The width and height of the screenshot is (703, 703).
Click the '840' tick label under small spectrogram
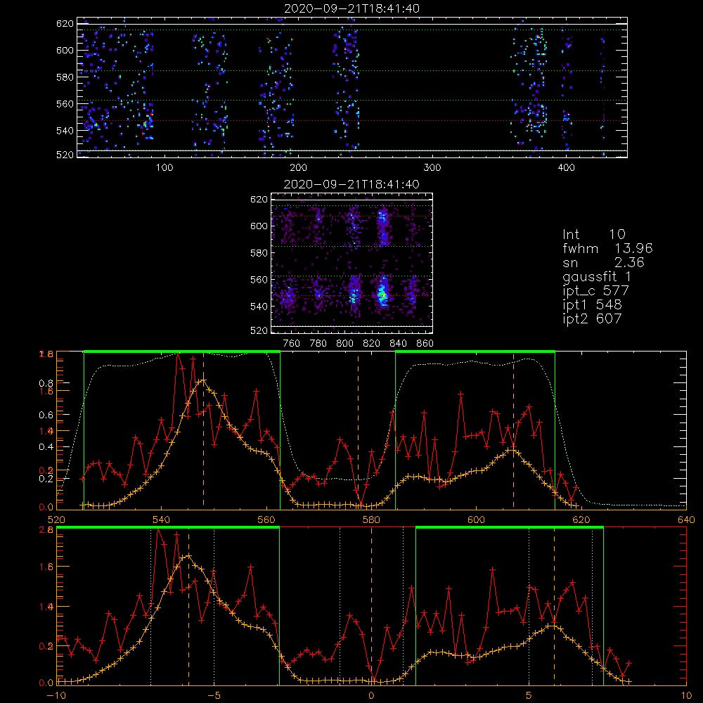click(x=398, y=344)
